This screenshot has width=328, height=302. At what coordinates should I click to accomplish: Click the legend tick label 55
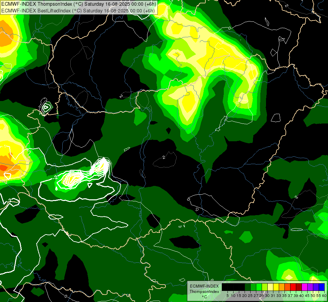click(x=318, y=296)
